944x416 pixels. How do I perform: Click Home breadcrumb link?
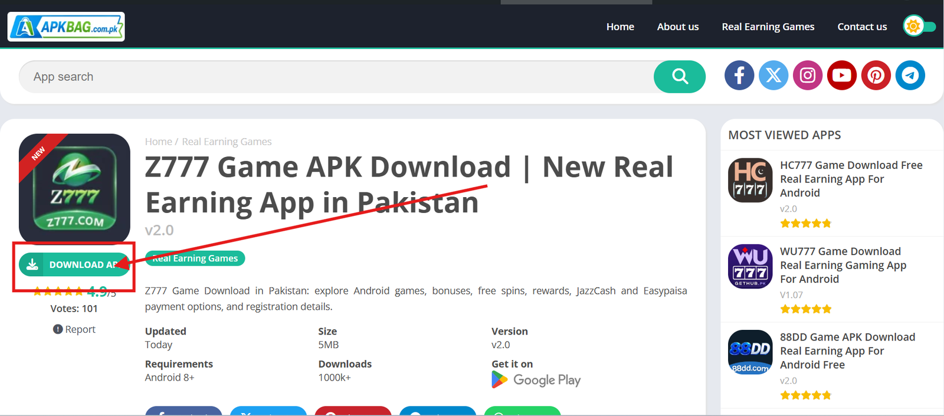158,142
